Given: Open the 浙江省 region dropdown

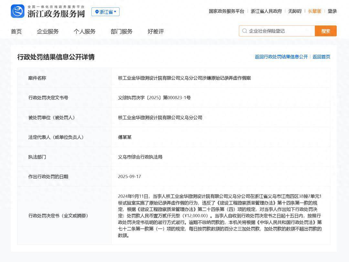Looking at the screenshot, I should coord(105,12).
